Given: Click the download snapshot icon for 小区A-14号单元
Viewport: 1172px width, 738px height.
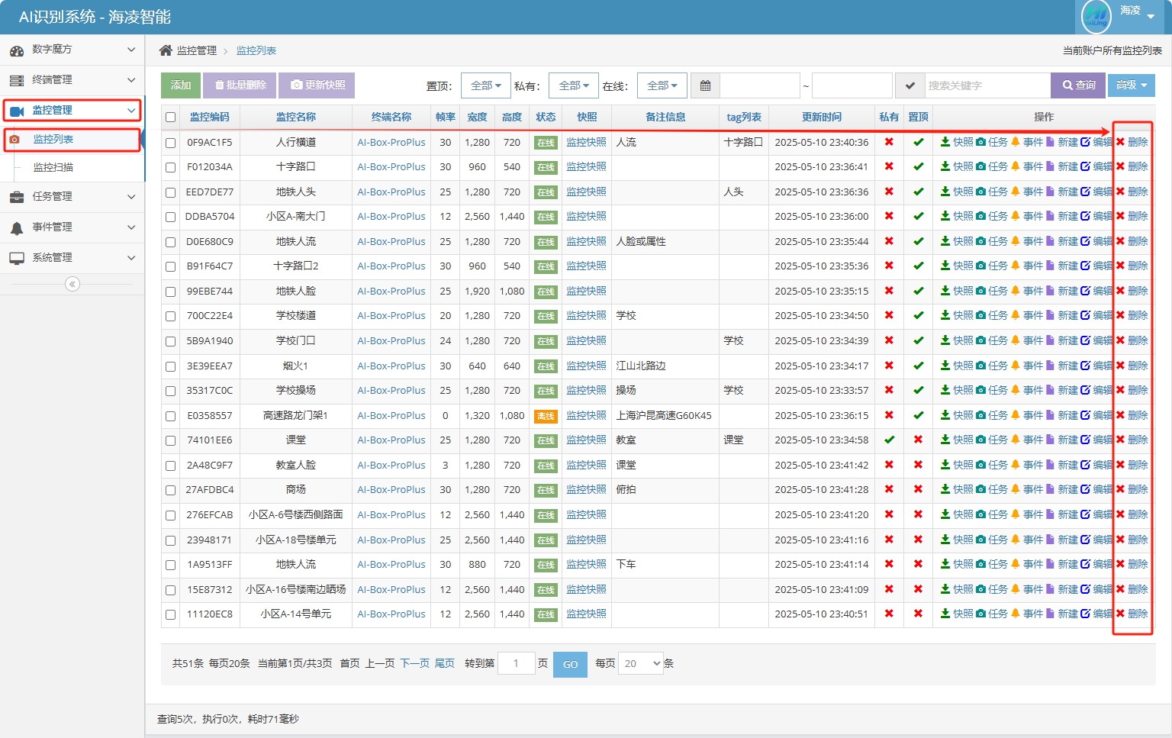Looking at the screenshot, I should click(945, 614).
